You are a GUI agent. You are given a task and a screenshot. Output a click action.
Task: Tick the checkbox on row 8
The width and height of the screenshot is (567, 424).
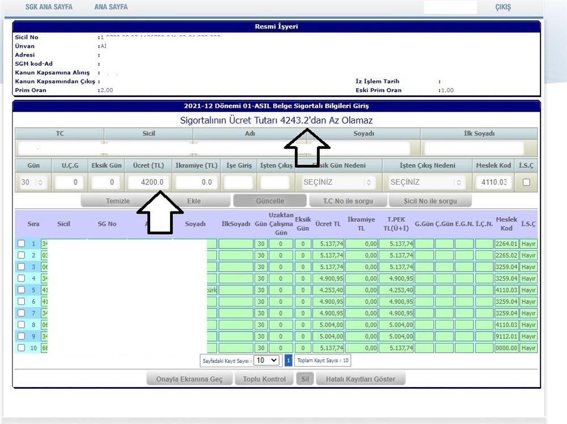(x=22, y=325)
